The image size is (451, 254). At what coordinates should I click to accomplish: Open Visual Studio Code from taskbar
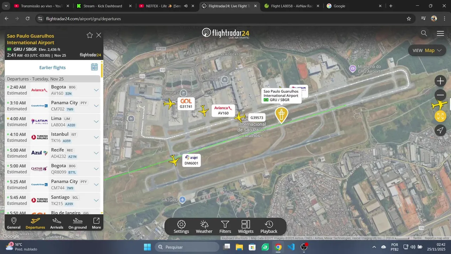pos(291,247)
